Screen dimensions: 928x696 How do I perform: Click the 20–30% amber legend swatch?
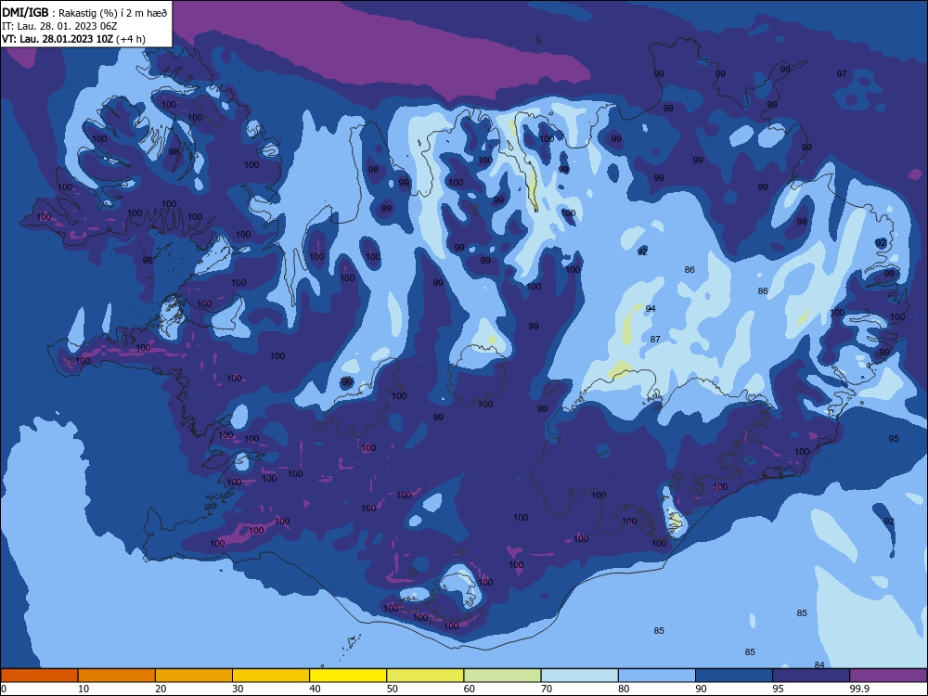point(194,676)
